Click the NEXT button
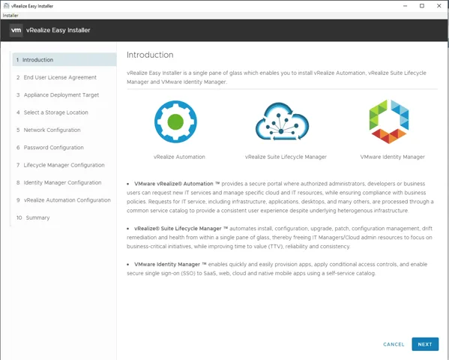This screenshot has height=360, width=449. click(425, 344)
